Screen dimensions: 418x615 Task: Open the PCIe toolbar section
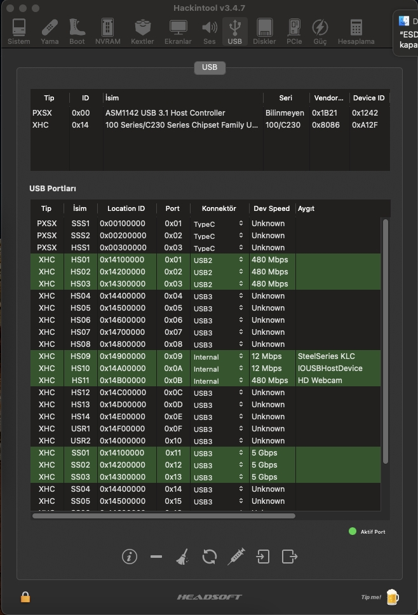294,31
